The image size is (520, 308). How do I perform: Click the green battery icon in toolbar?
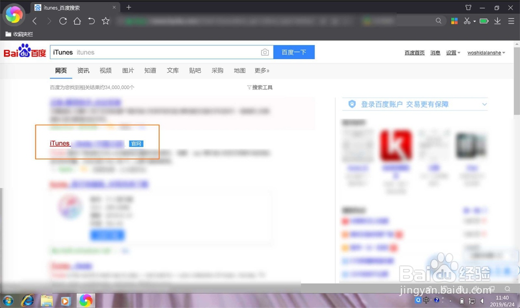pyautogui.click(x=484, y=21)
